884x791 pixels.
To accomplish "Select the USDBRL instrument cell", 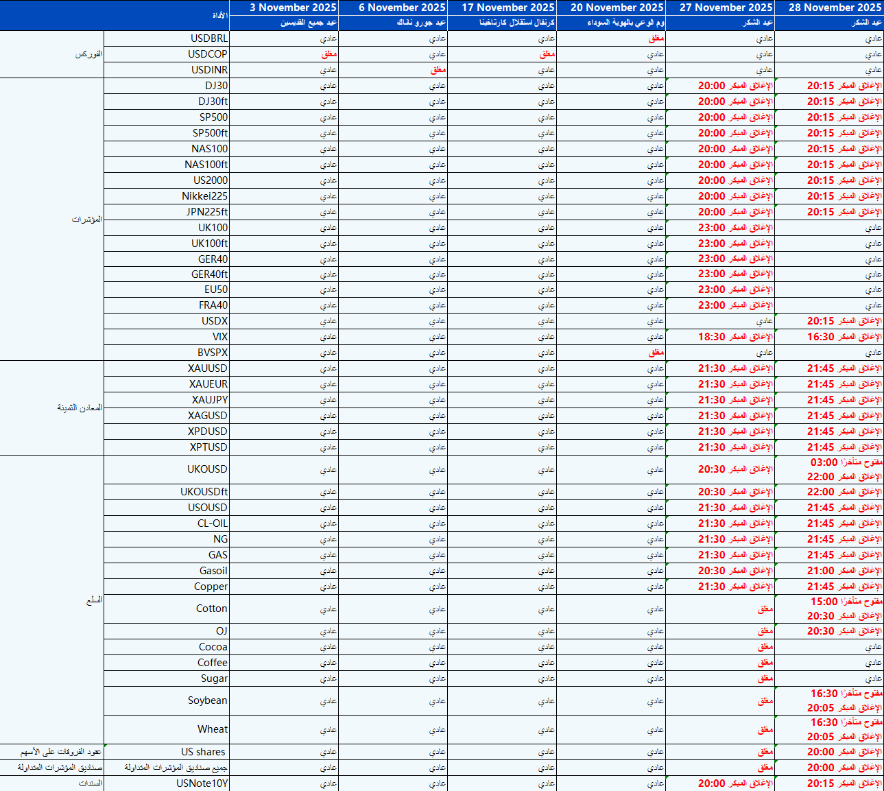I will pos(209,38).
